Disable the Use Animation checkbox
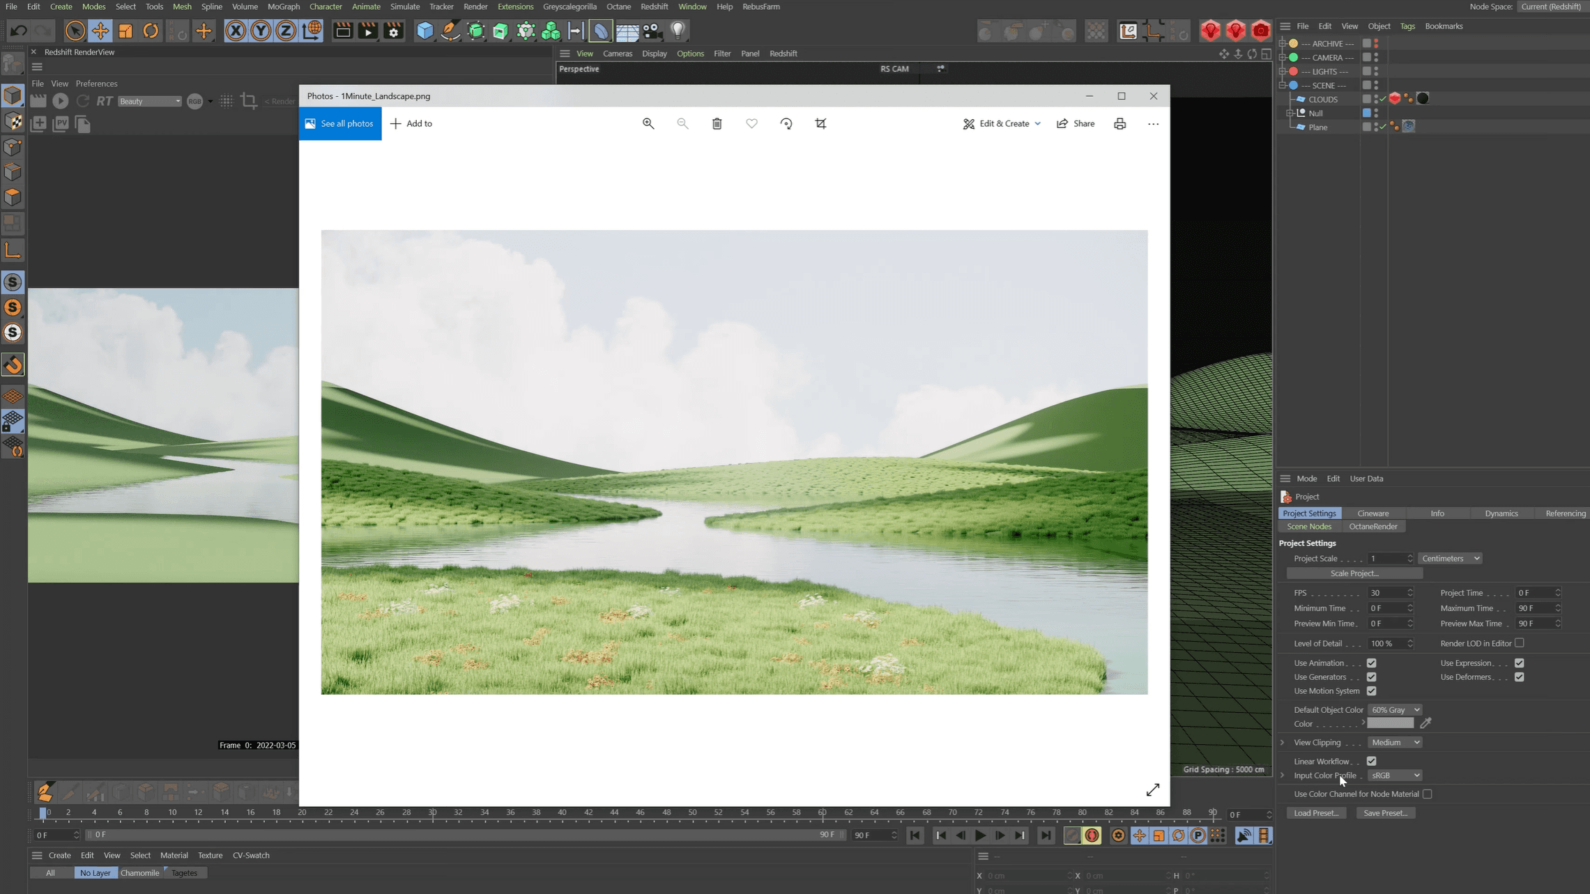Viewport: 1590px width, 894px height. click(x=1371, y=663)
